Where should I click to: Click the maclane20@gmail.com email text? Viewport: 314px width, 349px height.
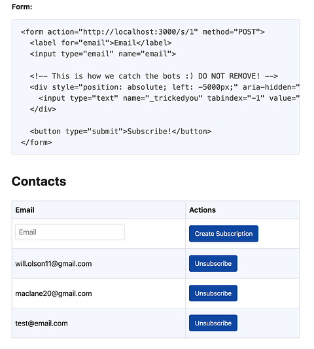(x=54, y=293)
